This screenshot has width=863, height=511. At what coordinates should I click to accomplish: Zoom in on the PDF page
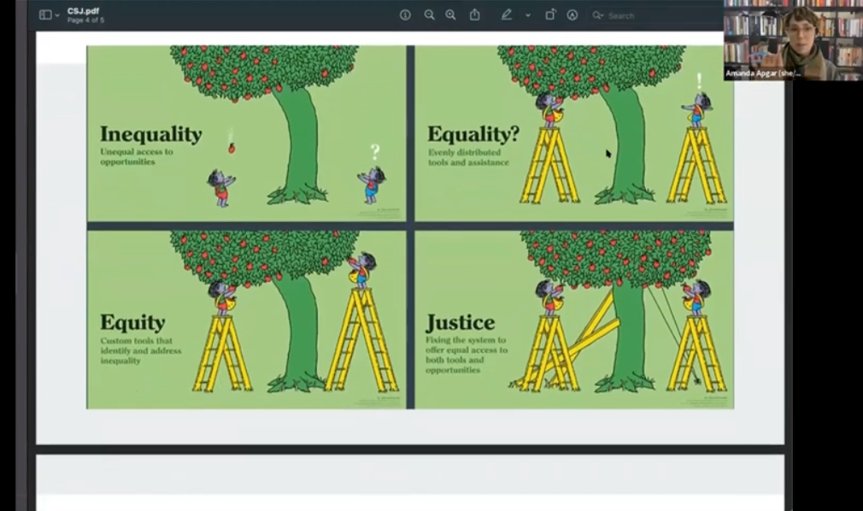pos(450,15)
